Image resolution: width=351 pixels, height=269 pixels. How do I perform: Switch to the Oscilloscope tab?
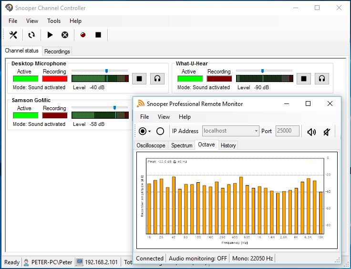click(151, 145)
